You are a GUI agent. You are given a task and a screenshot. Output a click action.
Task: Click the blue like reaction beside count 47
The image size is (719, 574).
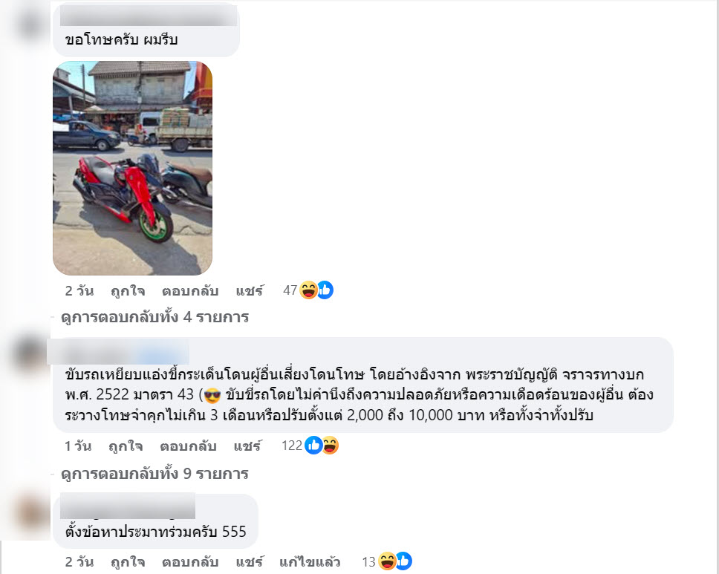[325, 290]
